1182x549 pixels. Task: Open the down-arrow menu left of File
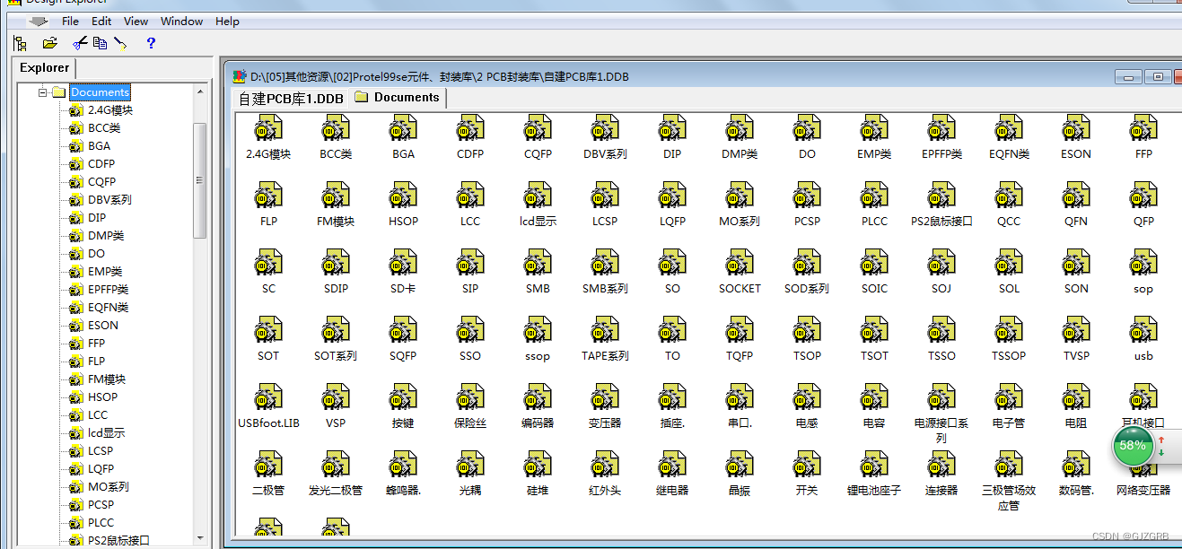tap(39, 21)
